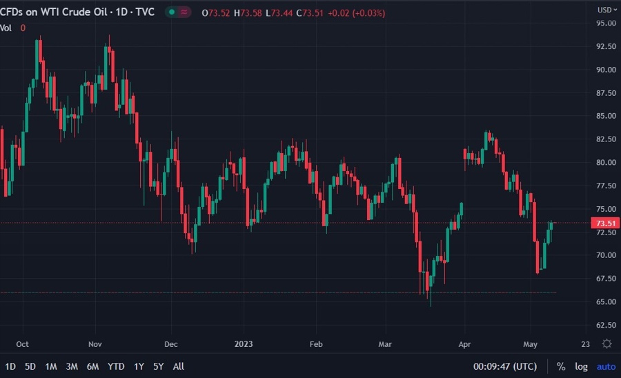Viewport: 621px width, 378px height.
Task: Click the low price L73.44 value
Action: [279, 13]
